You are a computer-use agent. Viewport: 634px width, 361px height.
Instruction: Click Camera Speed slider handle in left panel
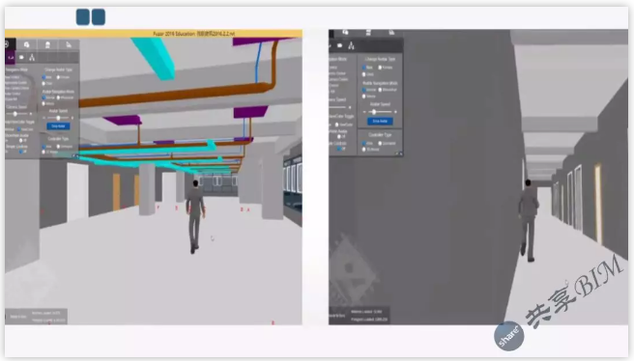14,114
